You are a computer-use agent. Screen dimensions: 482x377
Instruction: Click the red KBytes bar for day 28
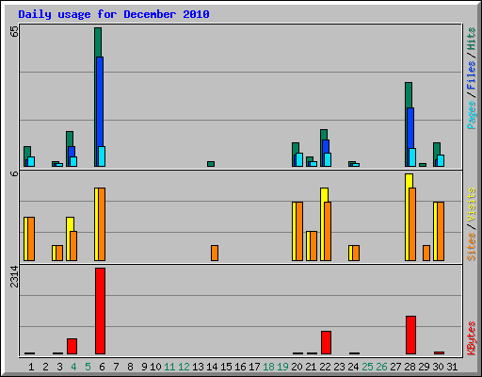[x=410, y=336]
